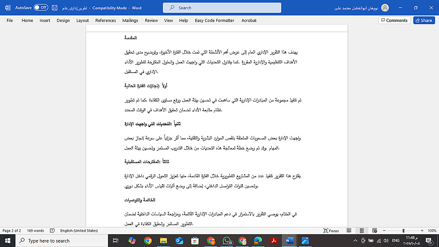Image resolution: width=439 pixels, height=247 pixels.
Task: Switch to Read Mode view
Action: pos(349,231)
